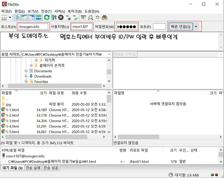Expand the 홈페이지 본격적 folder node
The width and height of the screenshot is (224, 178).
(x=31, y=66)
